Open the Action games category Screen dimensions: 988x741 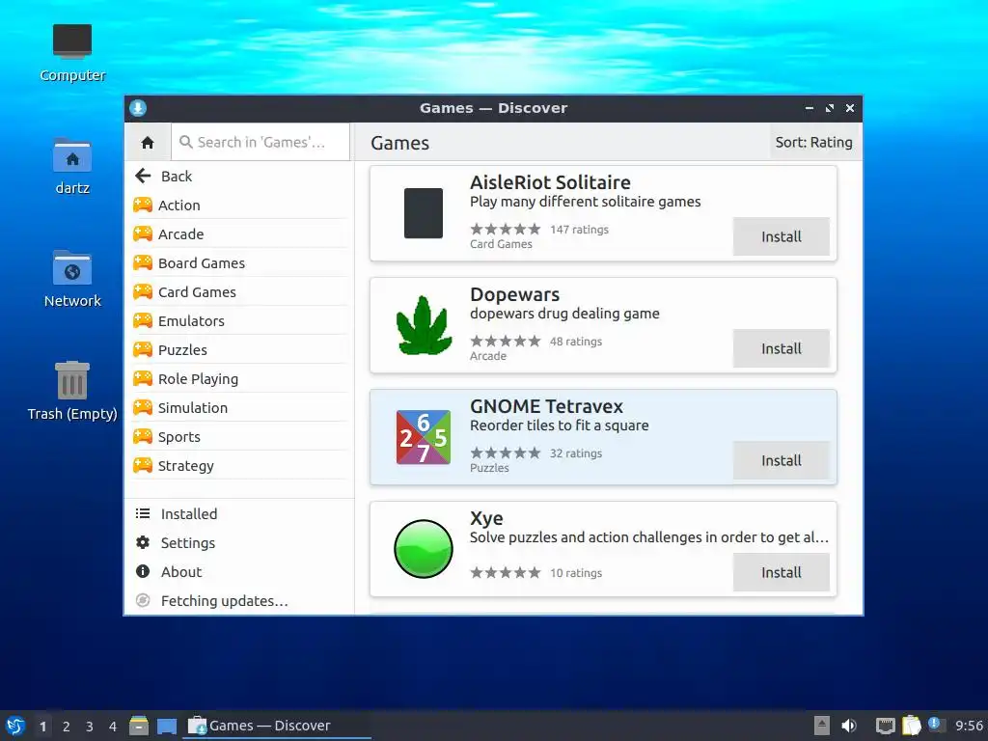click(x=240, y=206)
